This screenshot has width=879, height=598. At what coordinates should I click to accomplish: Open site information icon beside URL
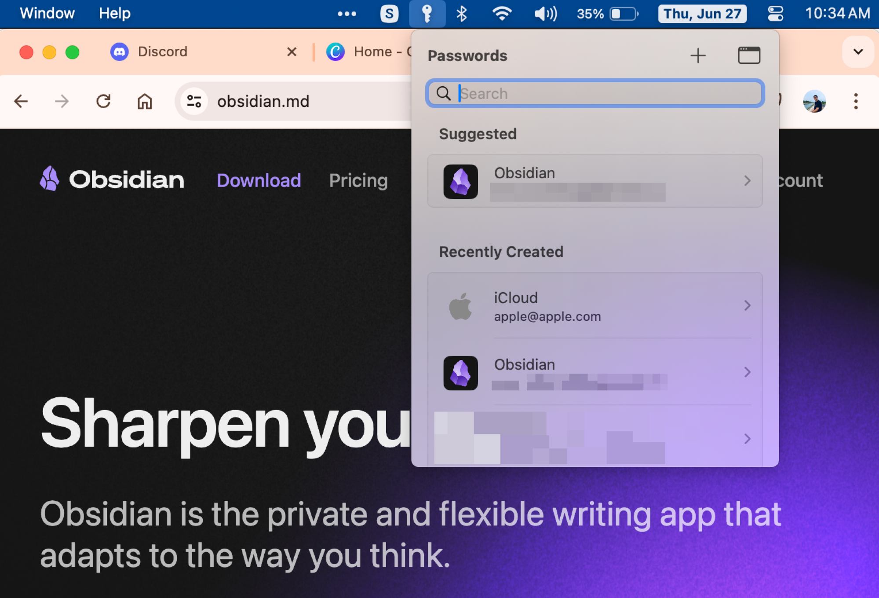click(x=194, y=102)
